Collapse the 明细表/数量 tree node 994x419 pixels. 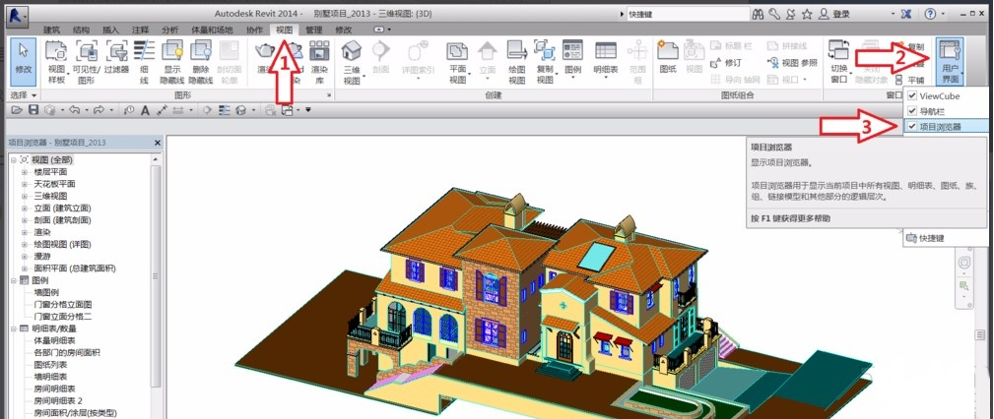point(14,329)
